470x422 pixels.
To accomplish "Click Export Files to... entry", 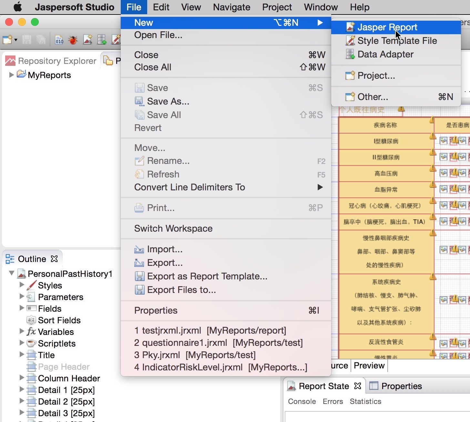I will (x=226, y=290).
